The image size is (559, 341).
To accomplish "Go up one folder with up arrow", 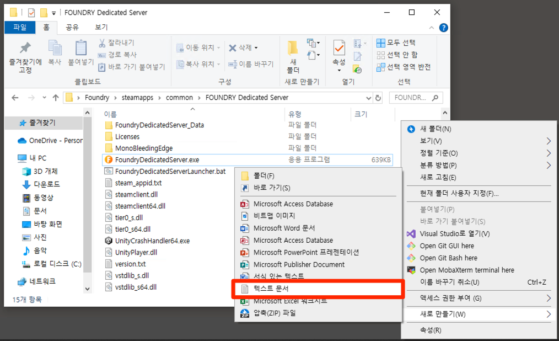I will pos(56,98).
